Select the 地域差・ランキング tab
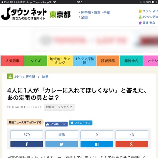This screenshot has width=158, height=158. click(60, 61)
